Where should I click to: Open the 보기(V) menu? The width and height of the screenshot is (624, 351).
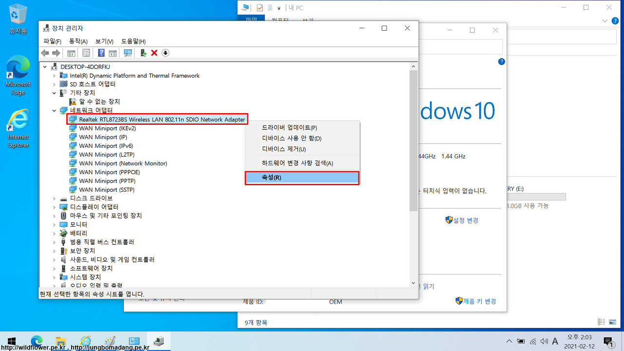[104, 41]
